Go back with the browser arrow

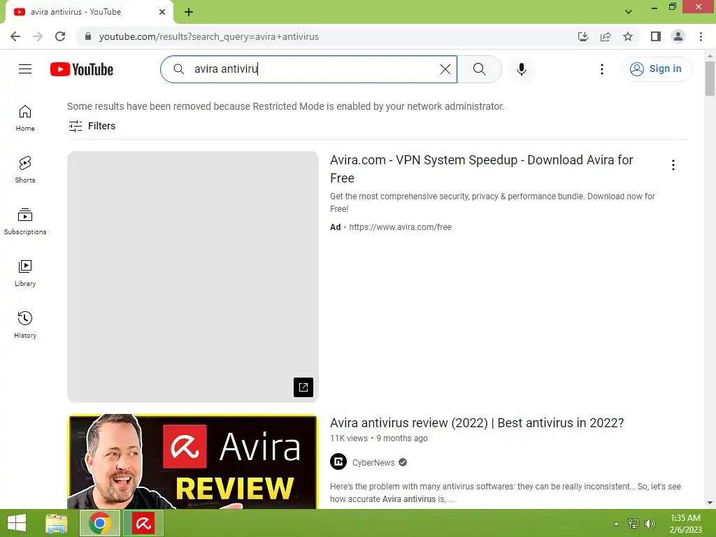click(x=15, y=36)
